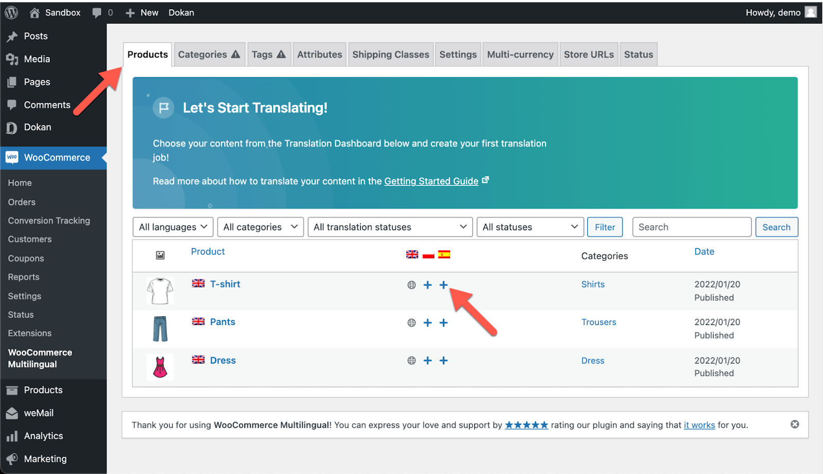The width and height of the screenshot is (823, 474).
Task: Add Spanish translation for Dress
Action: pos(444,361)
